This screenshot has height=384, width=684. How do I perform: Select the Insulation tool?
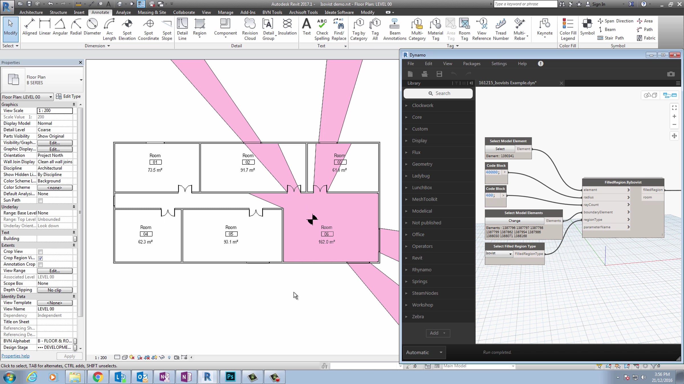[x=287, y=27]
